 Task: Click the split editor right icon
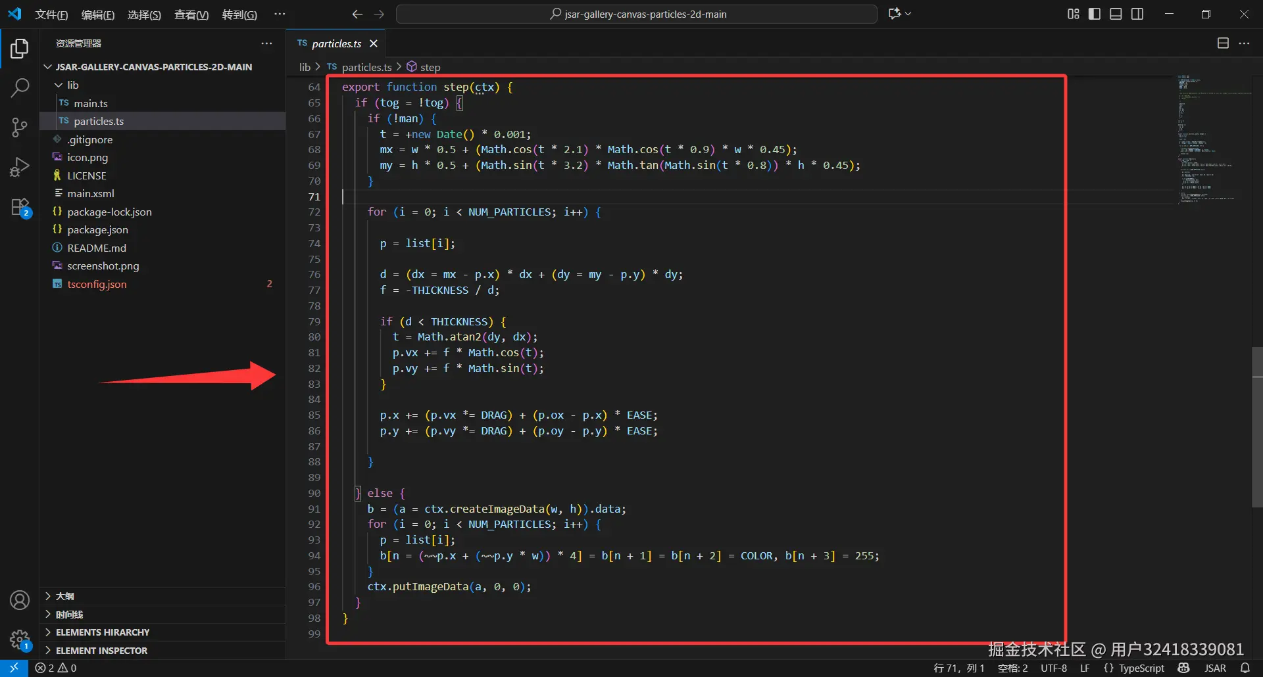[1223, 43]
